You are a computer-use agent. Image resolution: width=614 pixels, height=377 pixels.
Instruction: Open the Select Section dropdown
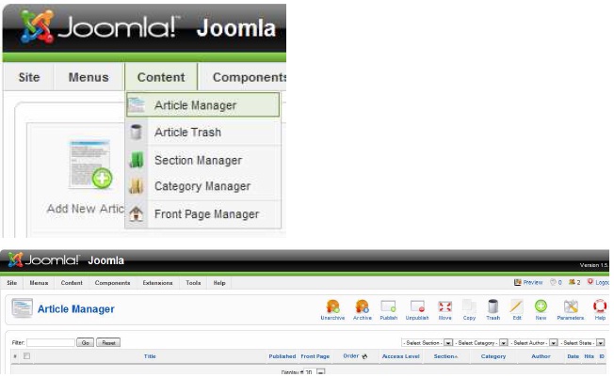(428, 342)
